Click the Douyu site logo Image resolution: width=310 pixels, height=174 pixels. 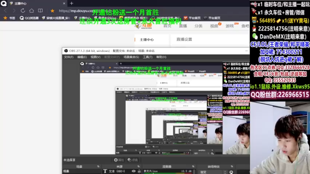pyautogui.click(x=144, y=26)
